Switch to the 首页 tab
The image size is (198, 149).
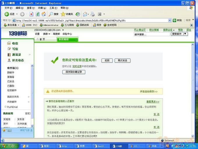[45, 39]
